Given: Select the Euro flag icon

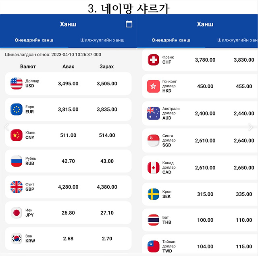Looking at the screenshot, I should 17,109.
